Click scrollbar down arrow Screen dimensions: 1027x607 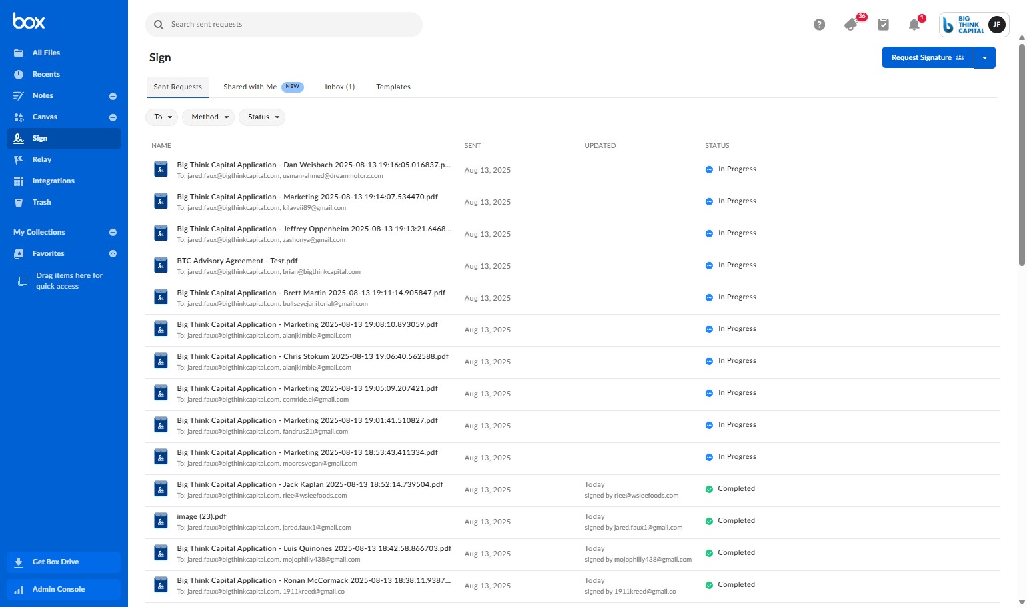[x=1022, y=602]
